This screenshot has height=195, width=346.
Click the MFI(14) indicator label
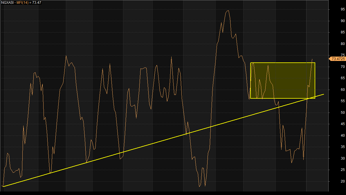tap(23, 3)
